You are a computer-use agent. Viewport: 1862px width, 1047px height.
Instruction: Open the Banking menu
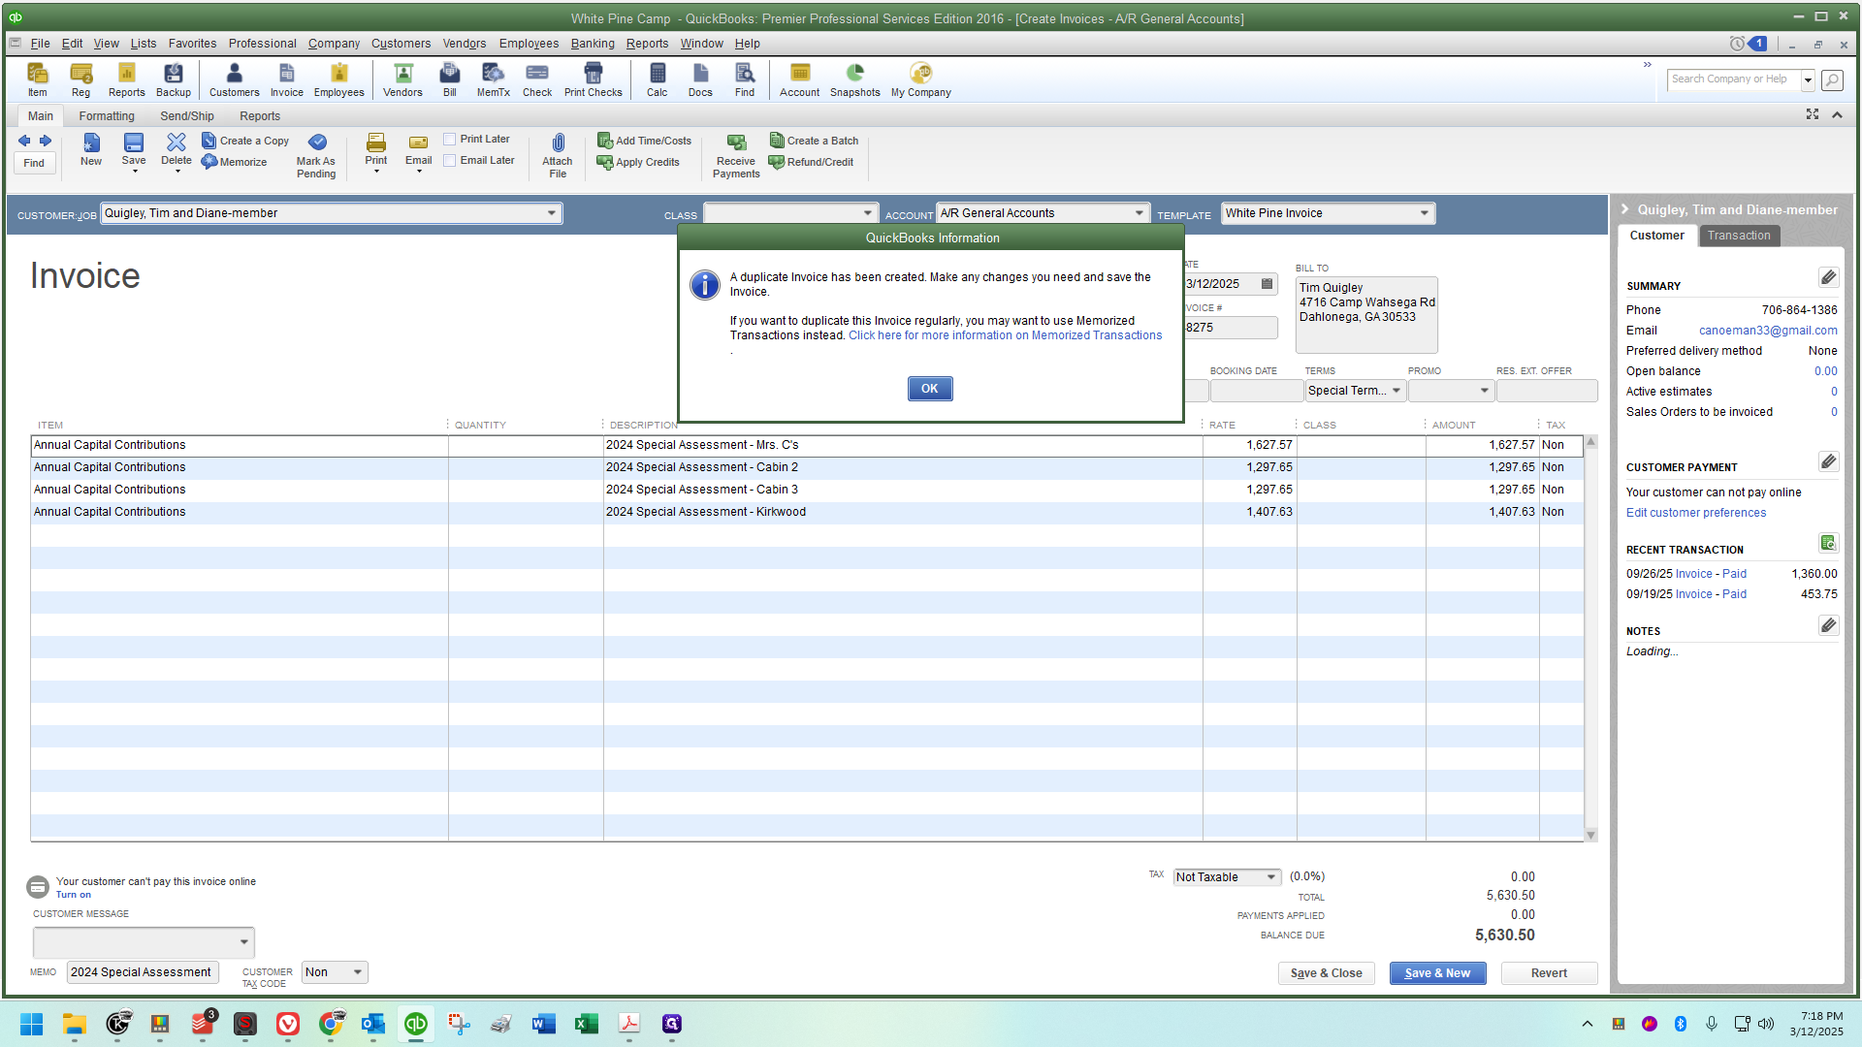(x=593, y=44)
